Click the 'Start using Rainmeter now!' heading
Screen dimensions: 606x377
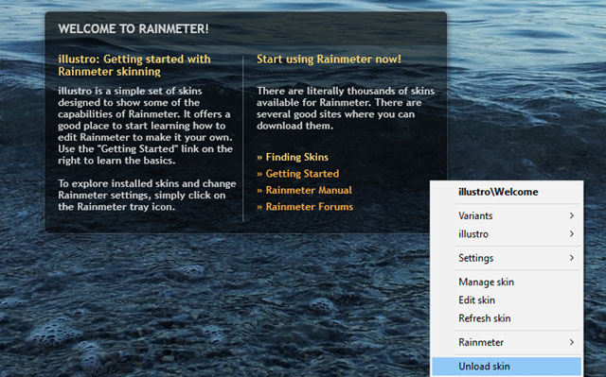pos(329,59)
